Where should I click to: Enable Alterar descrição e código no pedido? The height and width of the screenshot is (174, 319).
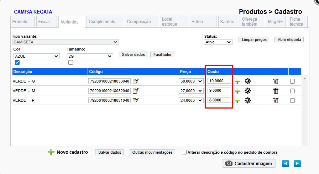pos(184,152)
